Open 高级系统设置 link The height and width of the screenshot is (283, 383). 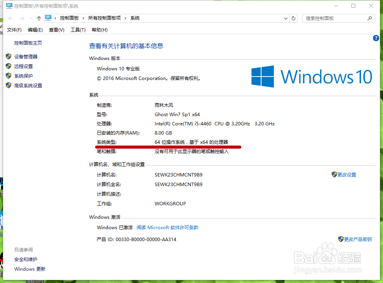28,86
